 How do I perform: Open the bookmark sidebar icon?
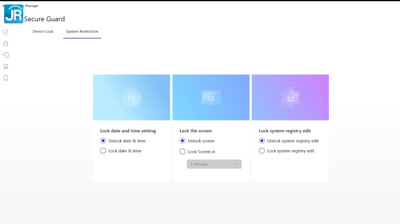[x=6, y=78]
